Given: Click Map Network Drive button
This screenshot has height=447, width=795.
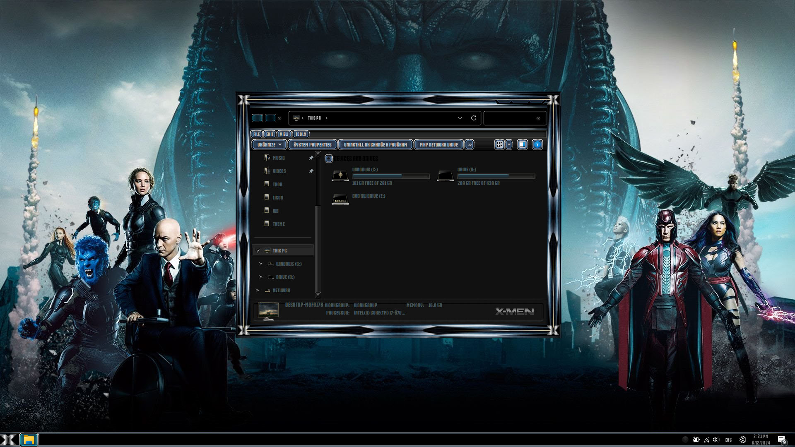Looking at the screenshot, I should [438, 144].
